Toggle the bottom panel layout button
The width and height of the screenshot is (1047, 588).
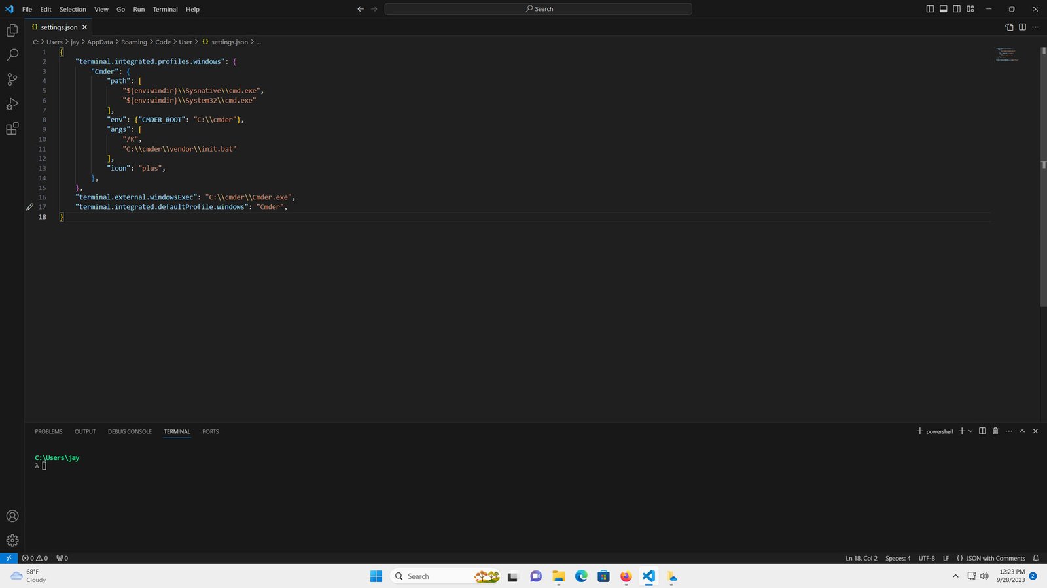click(x=944, y=9)
